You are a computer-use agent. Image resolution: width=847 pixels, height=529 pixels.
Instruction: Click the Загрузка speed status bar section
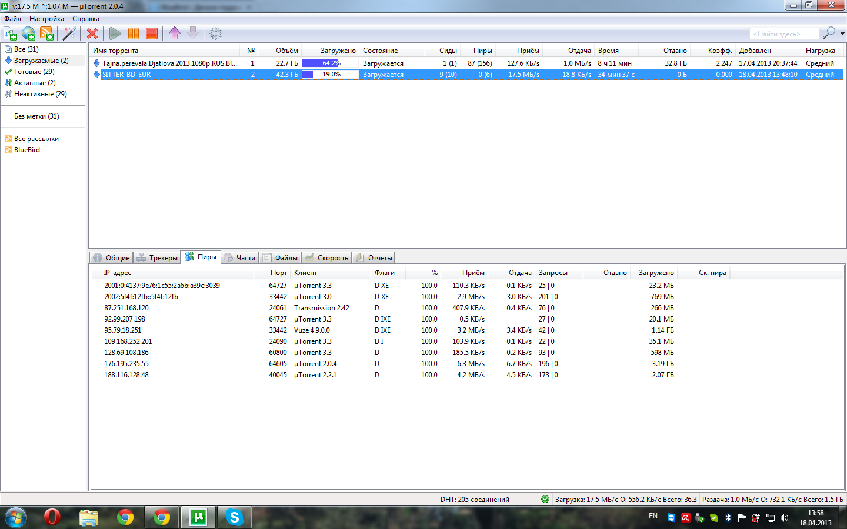tap(626, 500)
